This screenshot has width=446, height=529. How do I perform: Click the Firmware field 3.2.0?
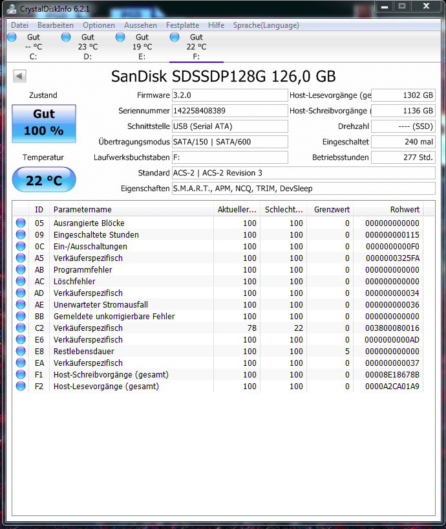(229, 95)
